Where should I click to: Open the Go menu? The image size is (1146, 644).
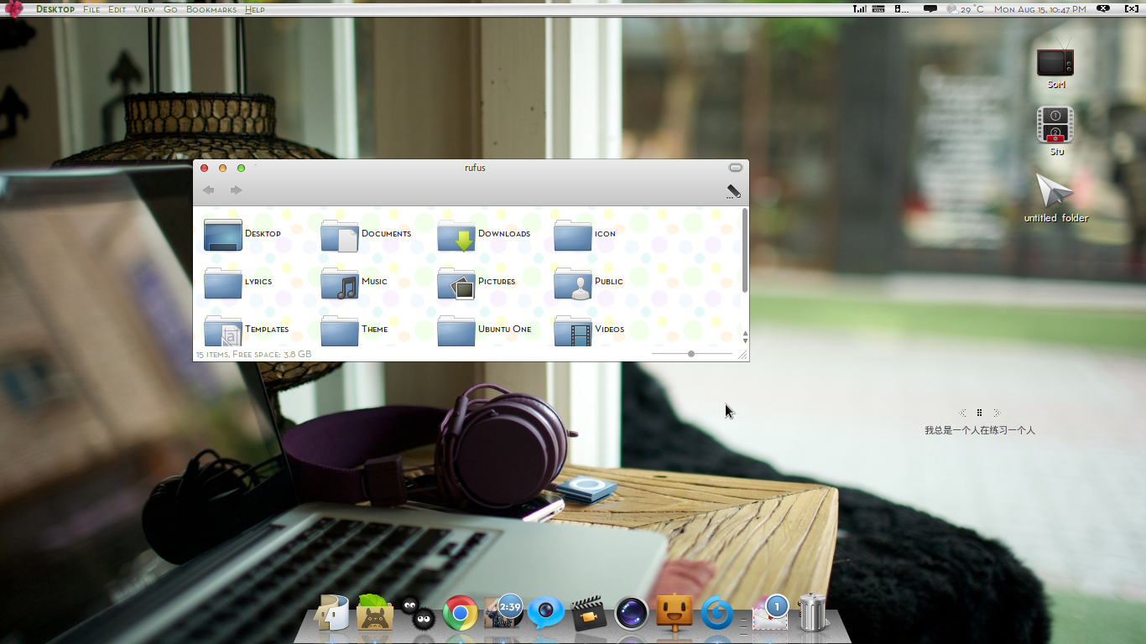(170, 9)
